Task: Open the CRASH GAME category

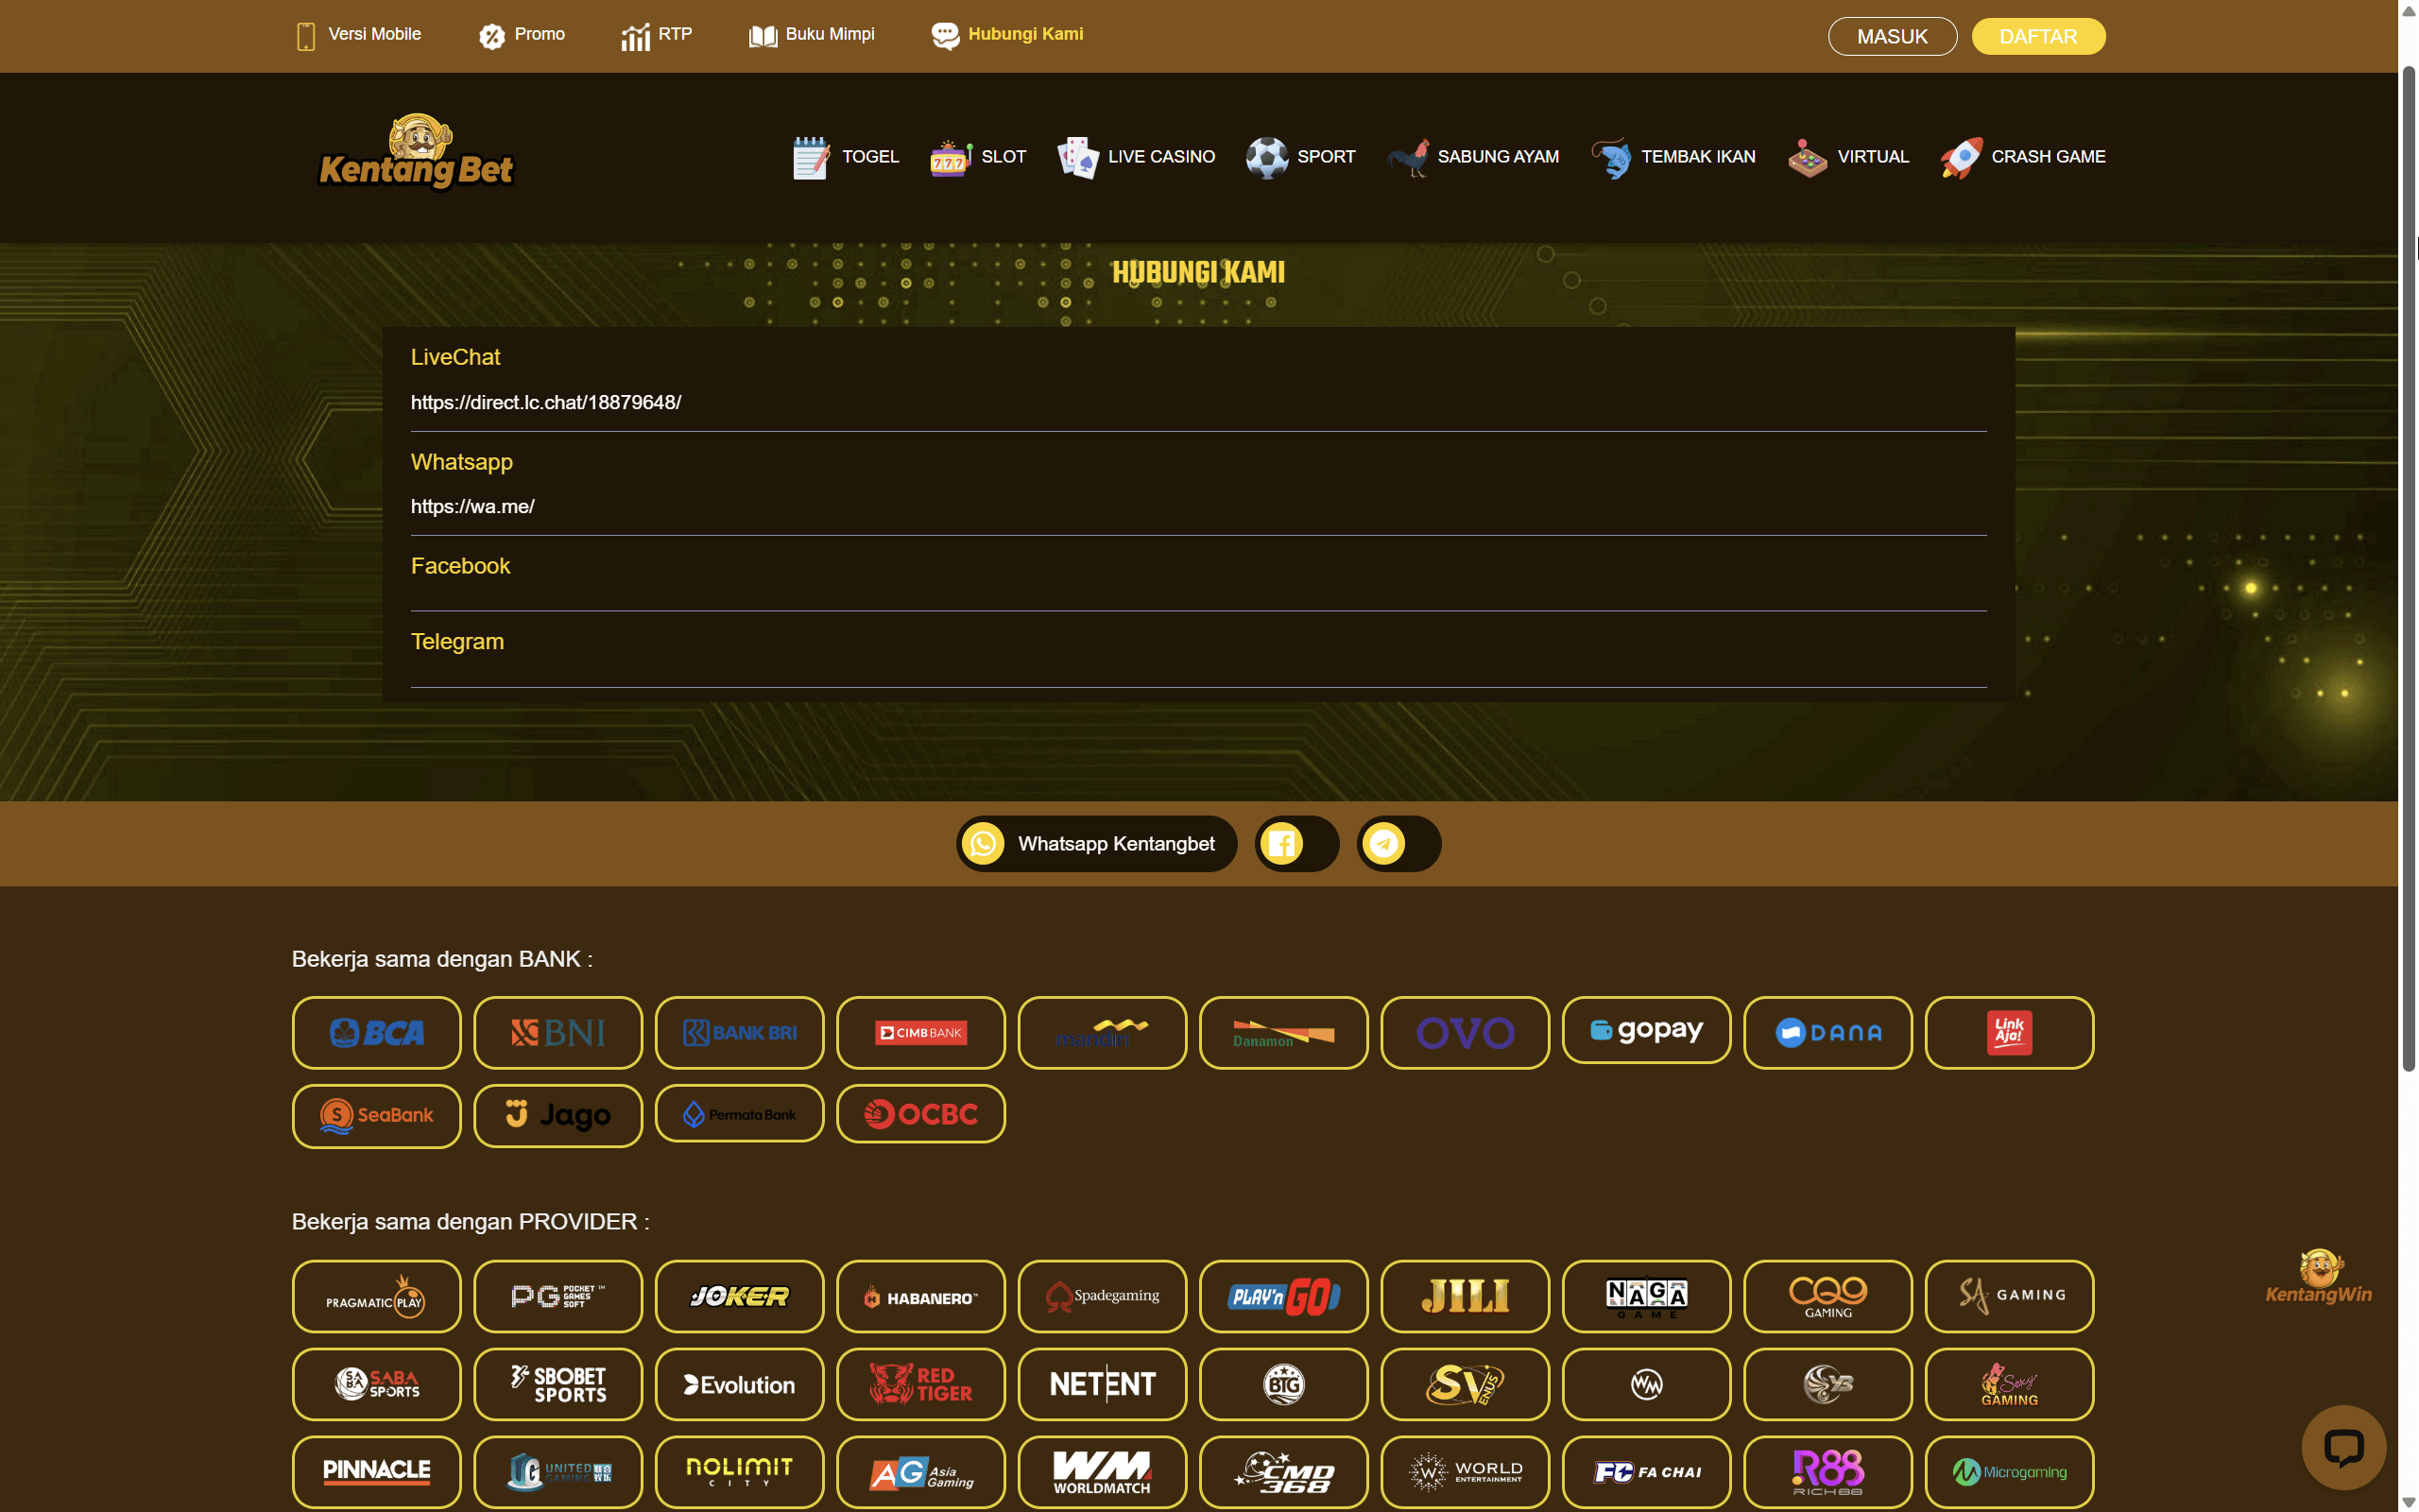Action: pos(2023,157)
